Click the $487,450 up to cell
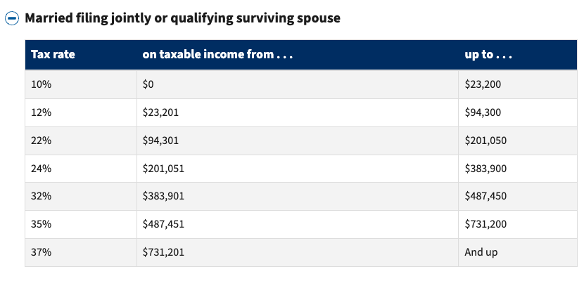The height and width of the screenshot is (281, 584). click(x=486, y=196)
